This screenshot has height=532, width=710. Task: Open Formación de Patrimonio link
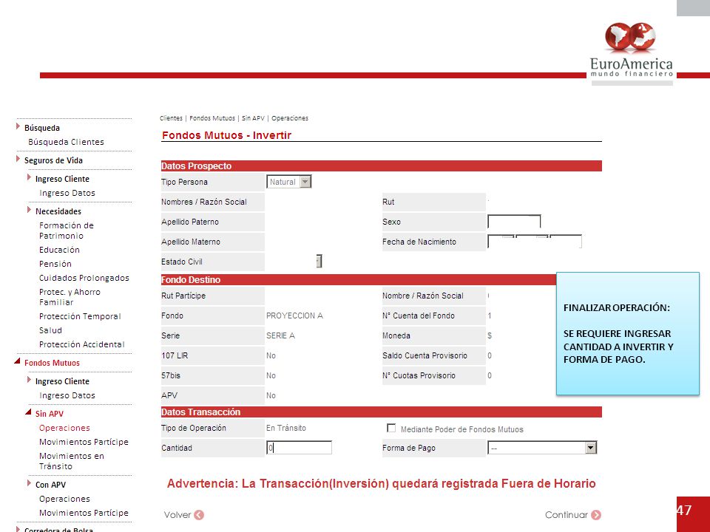tap(66, 231)
